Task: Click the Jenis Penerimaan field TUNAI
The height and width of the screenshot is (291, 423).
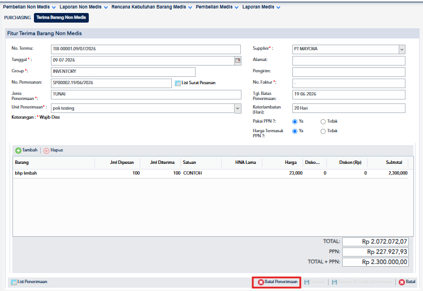Action: [146, 94]
